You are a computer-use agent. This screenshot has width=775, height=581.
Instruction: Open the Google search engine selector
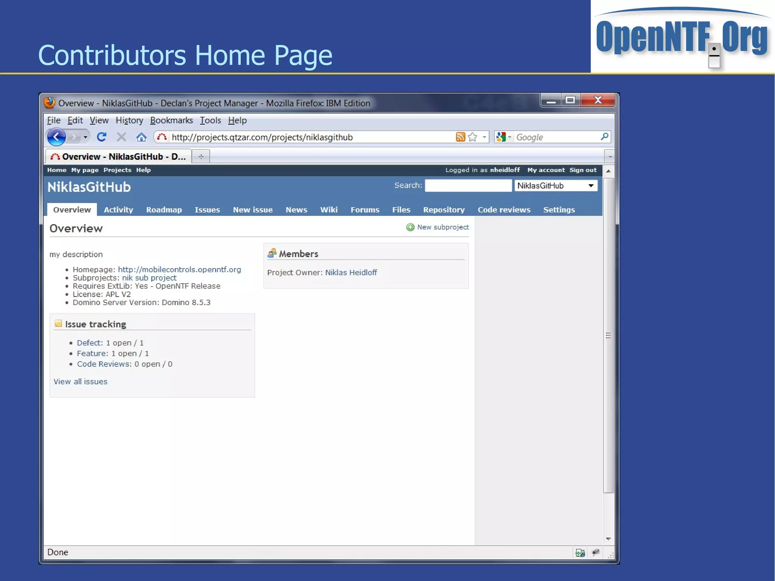click(x=503, y=137)
